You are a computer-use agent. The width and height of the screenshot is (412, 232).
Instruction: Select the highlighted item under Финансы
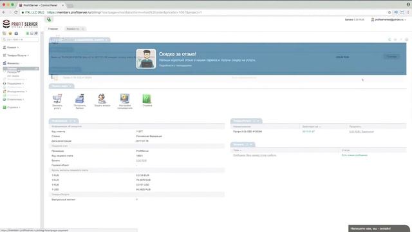[x=21, y=69]
